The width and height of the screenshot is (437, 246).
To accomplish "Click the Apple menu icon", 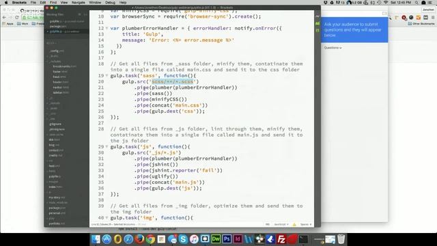I will pyautogui.click(x=6, y=3).
